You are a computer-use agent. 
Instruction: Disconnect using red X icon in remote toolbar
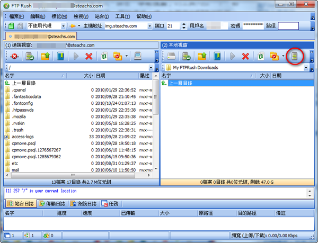(x=14, y=56)
